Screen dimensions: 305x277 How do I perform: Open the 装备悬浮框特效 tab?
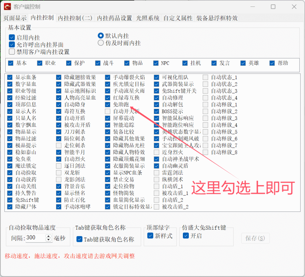[x=217, y=18]
